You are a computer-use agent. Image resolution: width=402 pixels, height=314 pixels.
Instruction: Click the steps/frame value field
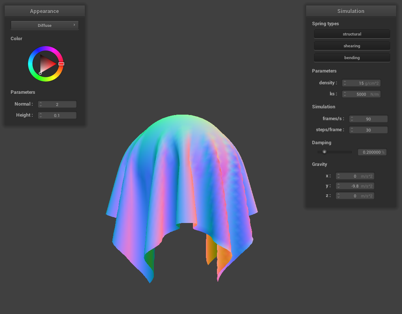368,130
